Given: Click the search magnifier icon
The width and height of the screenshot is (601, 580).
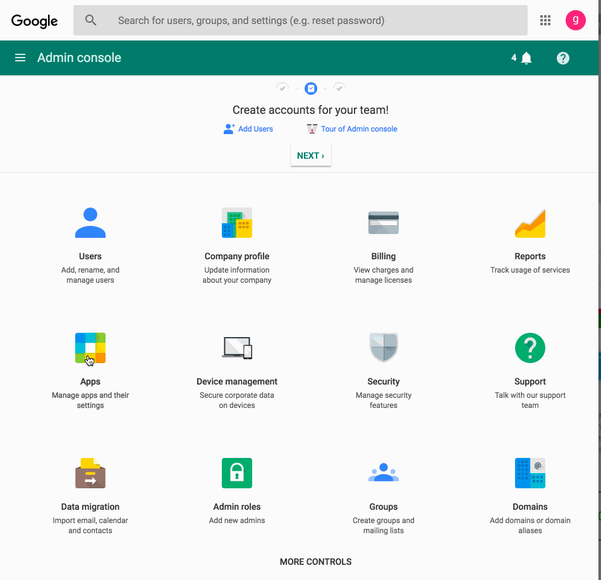Looking at the screenshot, I should coord(90,20).
